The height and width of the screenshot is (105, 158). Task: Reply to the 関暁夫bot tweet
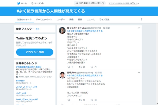pyautogui.click(x=69, y=100)
